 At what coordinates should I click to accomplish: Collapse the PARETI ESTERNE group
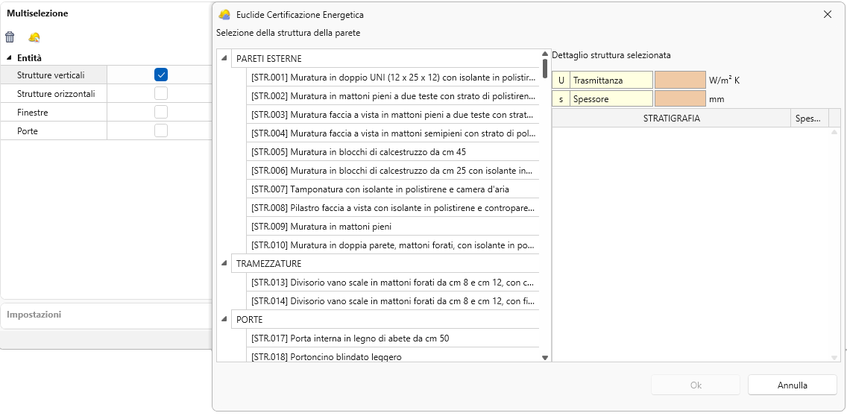[x=224, y=58]
